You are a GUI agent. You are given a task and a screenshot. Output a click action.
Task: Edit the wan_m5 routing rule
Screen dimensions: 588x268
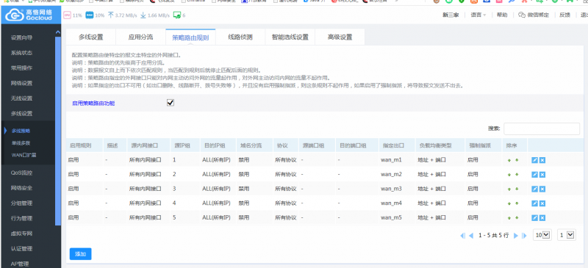[x=535, y=218]
